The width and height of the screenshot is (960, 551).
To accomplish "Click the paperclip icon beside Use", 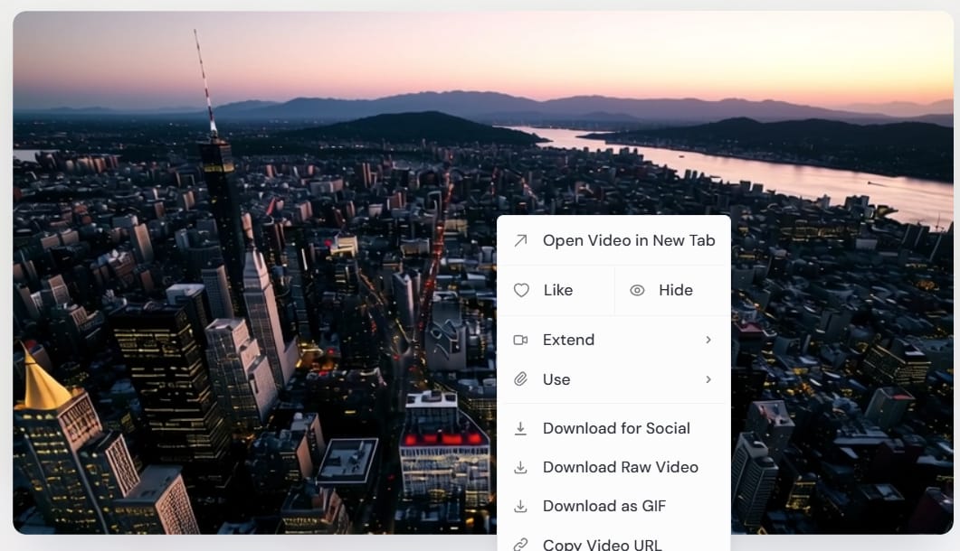I will pyautogui.click(x=520, y=379).
